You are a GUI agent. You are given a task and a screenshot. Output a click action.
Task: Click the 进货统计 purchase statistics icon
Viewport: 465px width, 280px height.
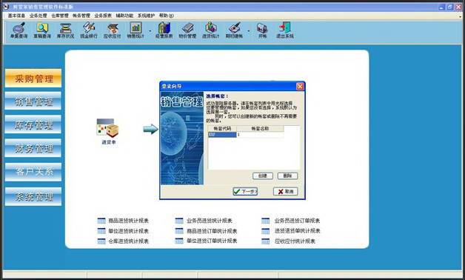pos(210,30)
